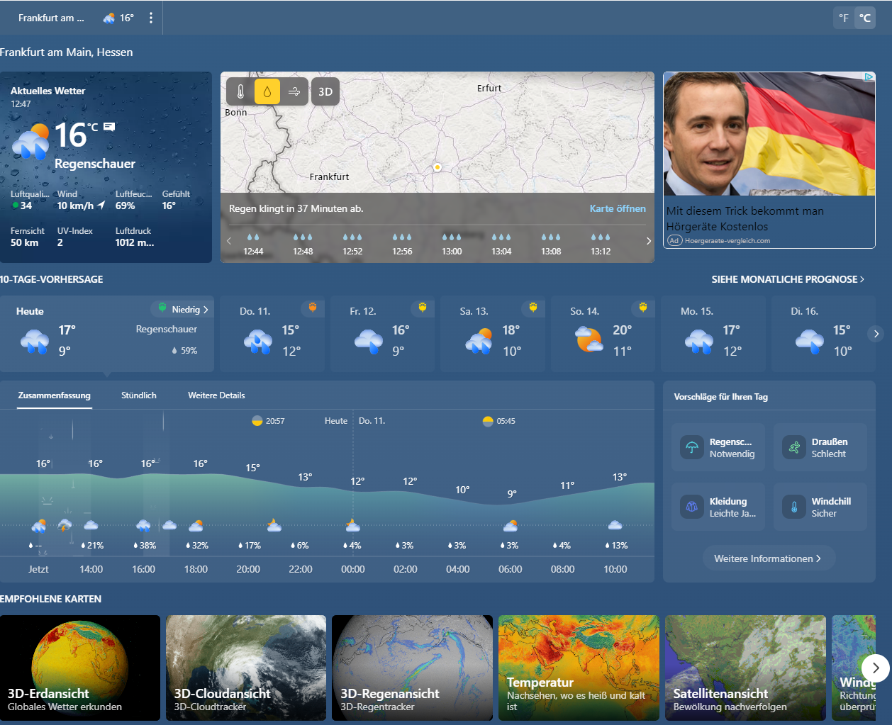Click the AdChoices icon on the ad

pyautogui.click(x=869, y=77)
